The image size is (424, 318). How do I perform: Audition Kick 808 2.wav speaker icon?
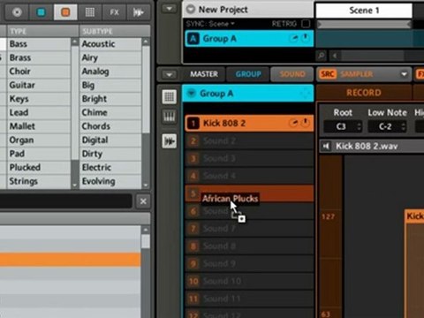coord(326,146)
